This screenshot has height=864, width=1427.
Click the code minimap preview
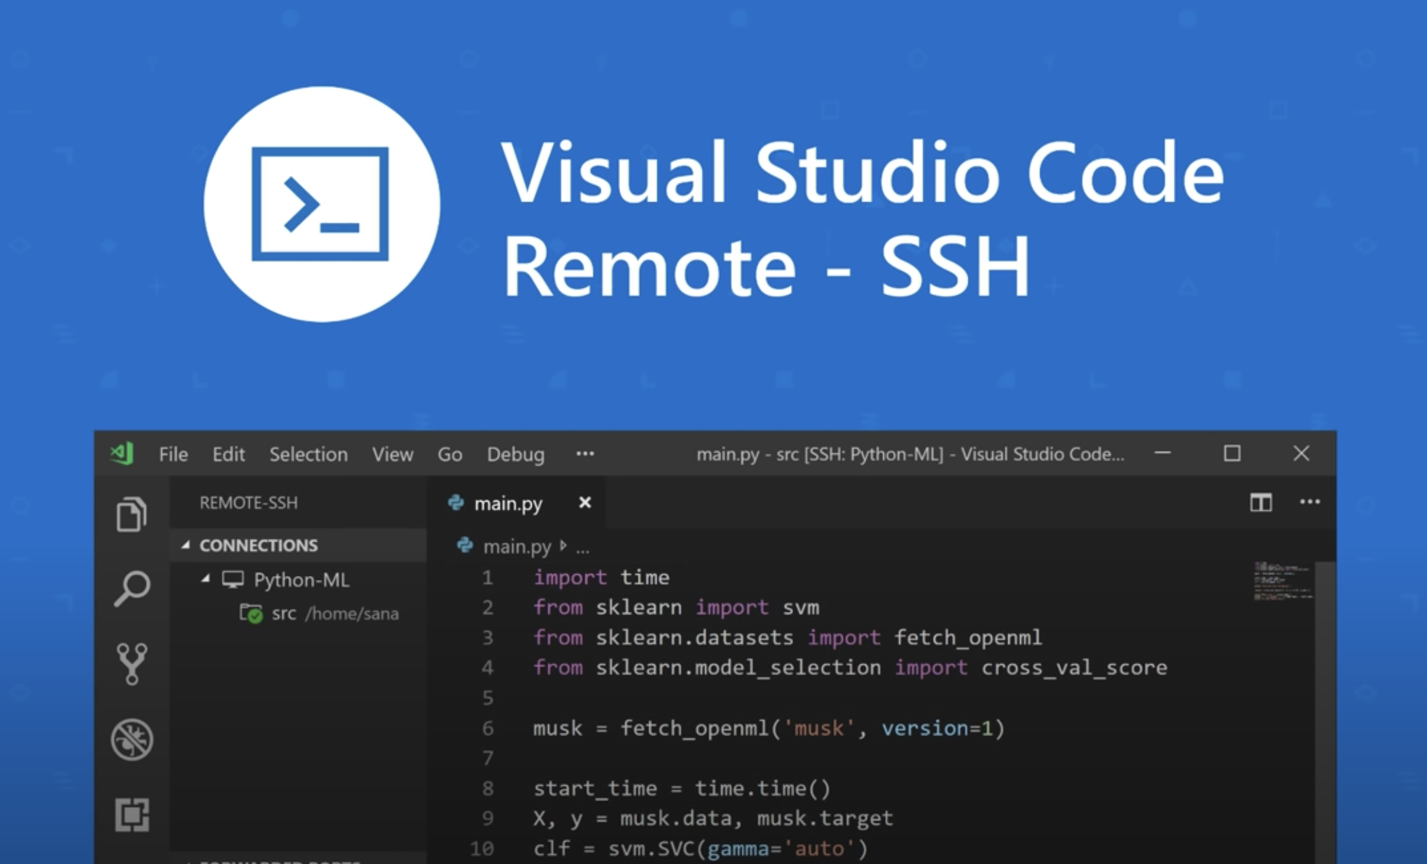(1282, 581)
